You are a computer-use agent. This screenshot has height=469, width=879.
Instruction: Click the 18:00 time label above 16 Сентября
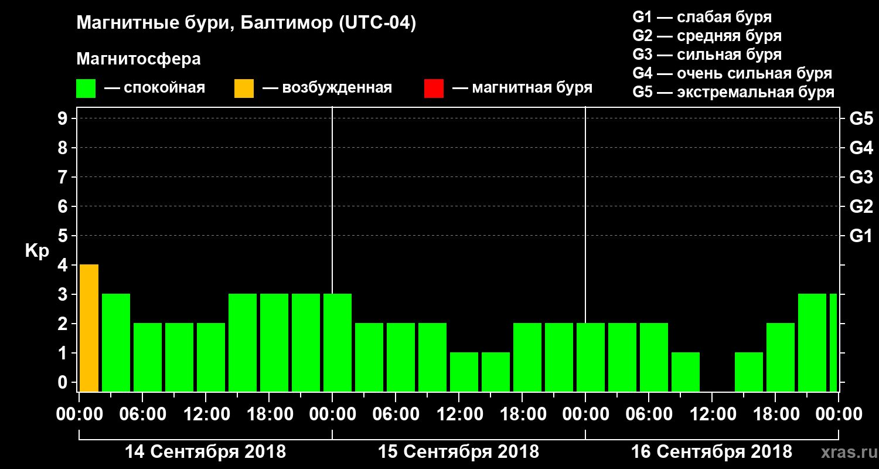click(x=775, y=414)
